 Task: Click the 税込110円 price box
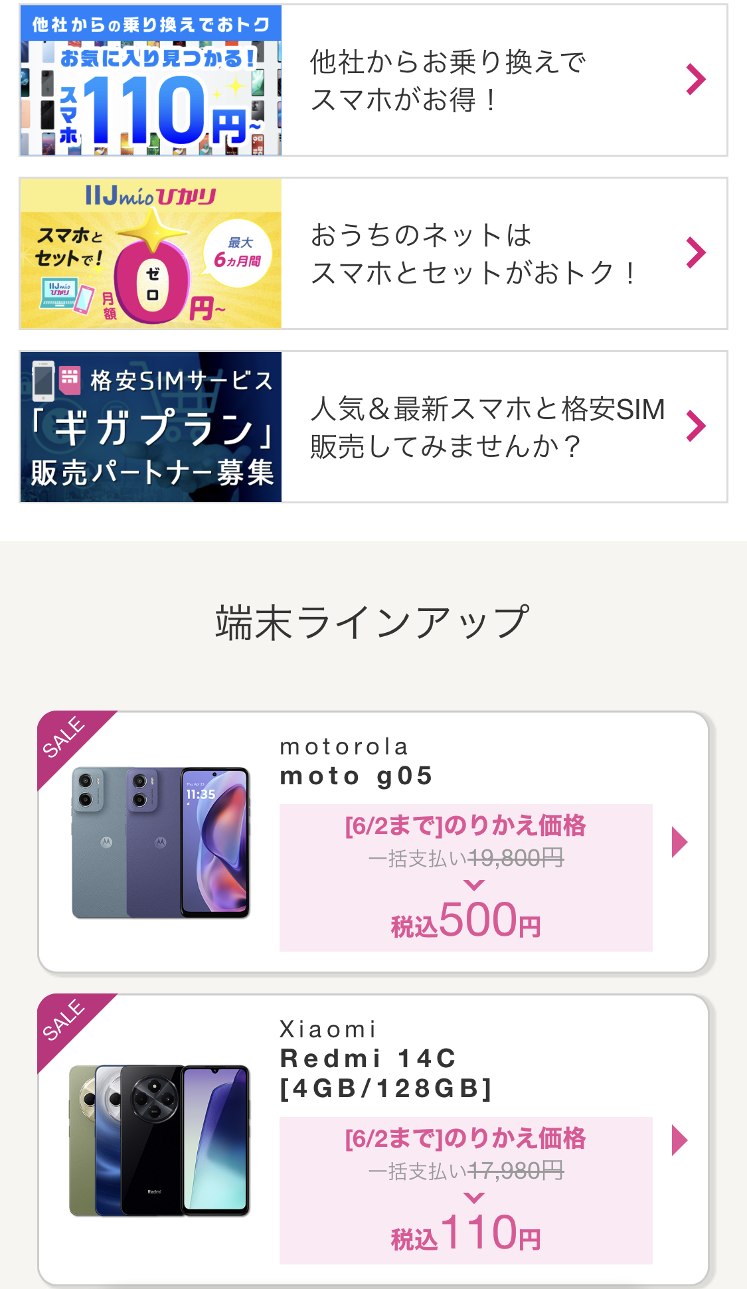[465, 1190]
